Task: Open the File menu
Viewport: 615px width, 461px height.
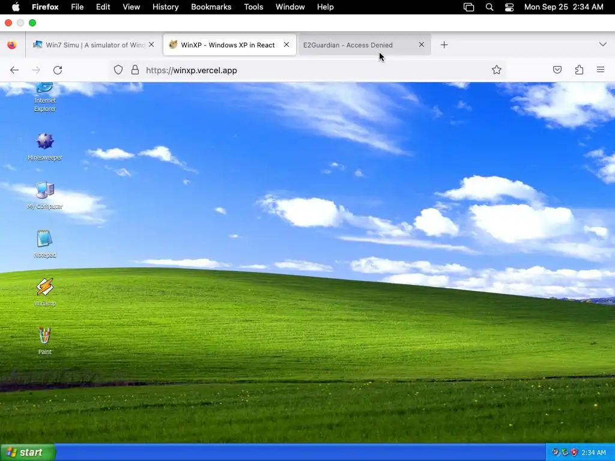Action: pos(77,7)
